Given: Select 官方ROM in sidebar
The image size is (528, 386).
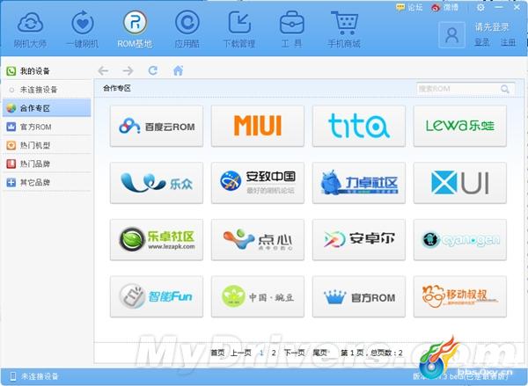Looking at the screenshot, I should pos(47,127).
